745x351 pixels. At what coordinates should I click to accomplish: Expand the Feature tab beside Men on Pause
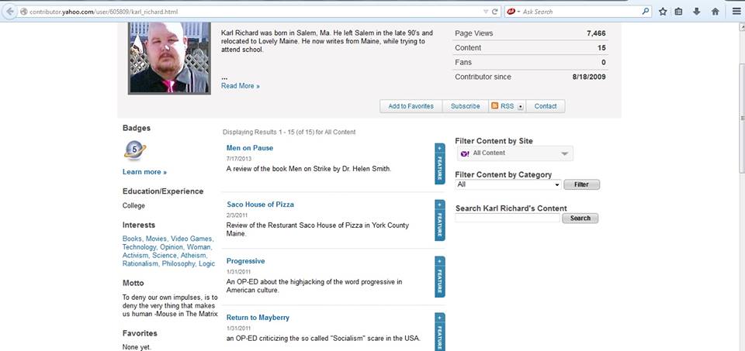[x=440, y=163]
